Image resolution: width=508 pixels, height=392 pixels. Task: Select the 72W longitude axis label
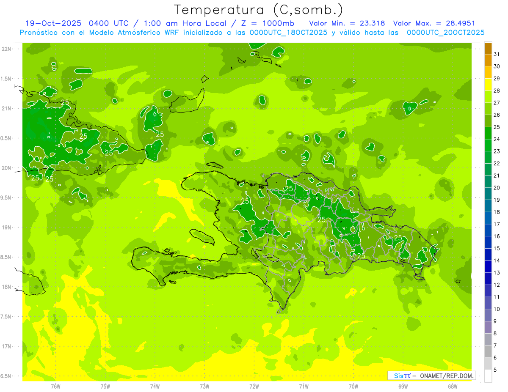[x=254, y=386]
